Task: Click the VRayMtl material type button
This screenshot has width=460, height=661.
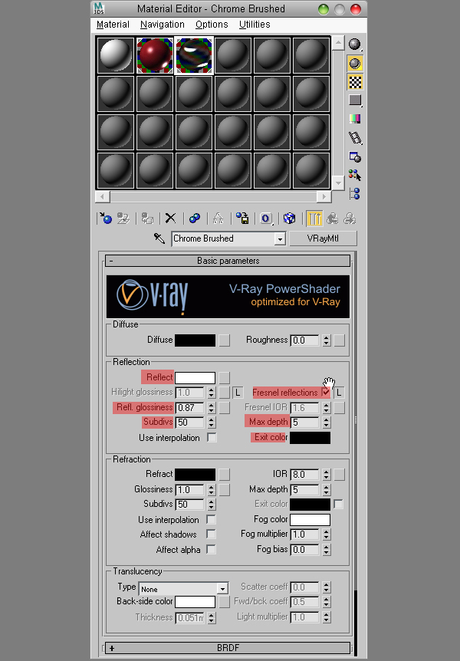Action: coord(323,238)
